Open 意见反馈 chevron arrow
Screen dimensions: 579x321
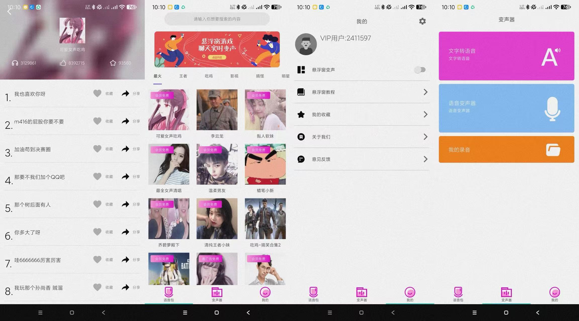[425, 159]
